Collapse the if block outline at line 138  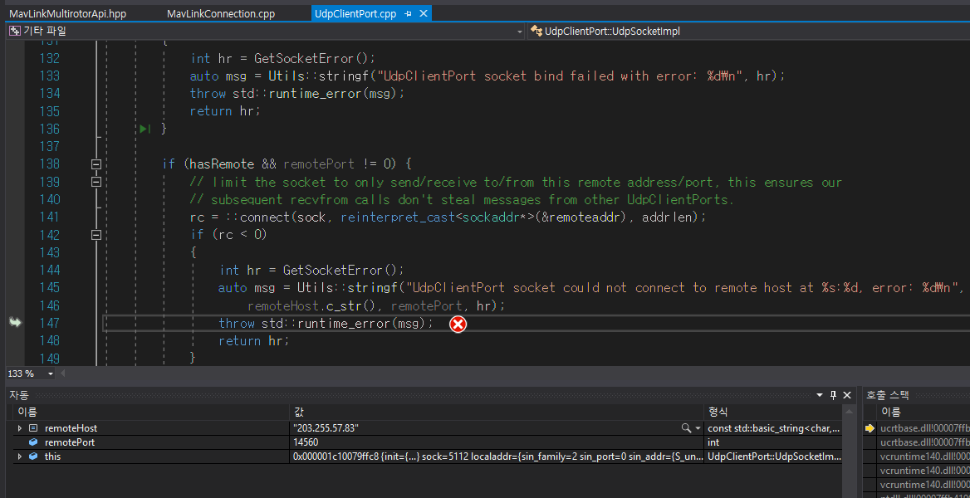pos(96,164)
